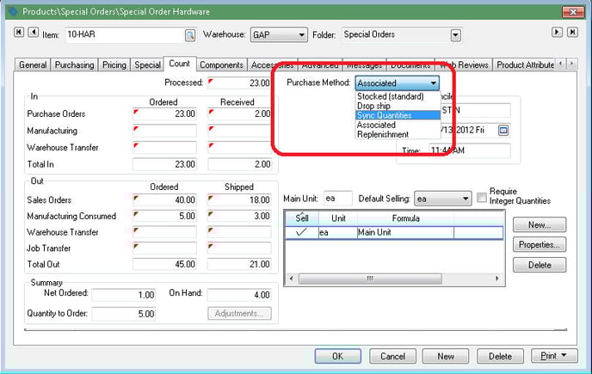Toggle the Sell checkmark for ea unit
The image size is (592, 374).
tap(301, 232)
